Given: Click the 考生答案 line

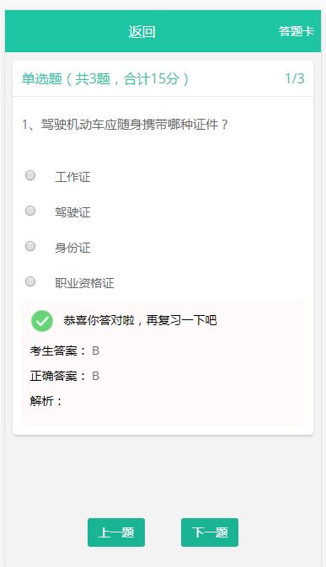Looking at the screenshot, I should [x=65, y=350].
